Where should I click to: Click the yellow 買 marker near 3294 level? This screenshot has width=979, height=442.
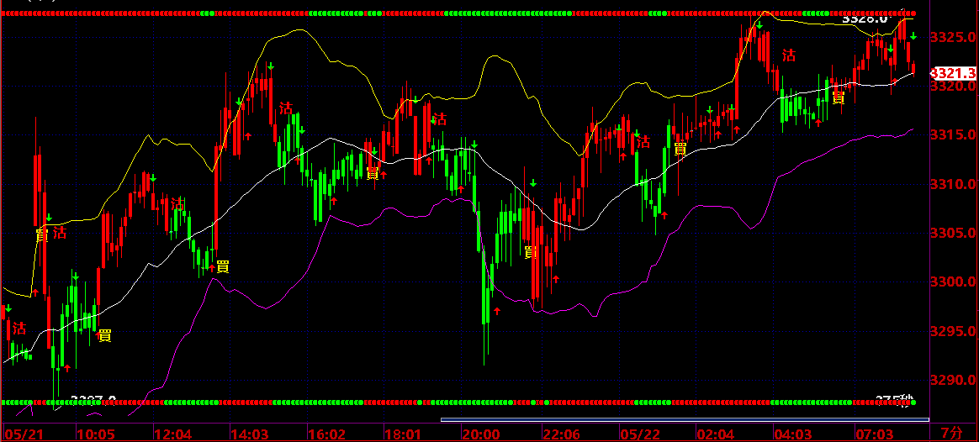point(105,335)
